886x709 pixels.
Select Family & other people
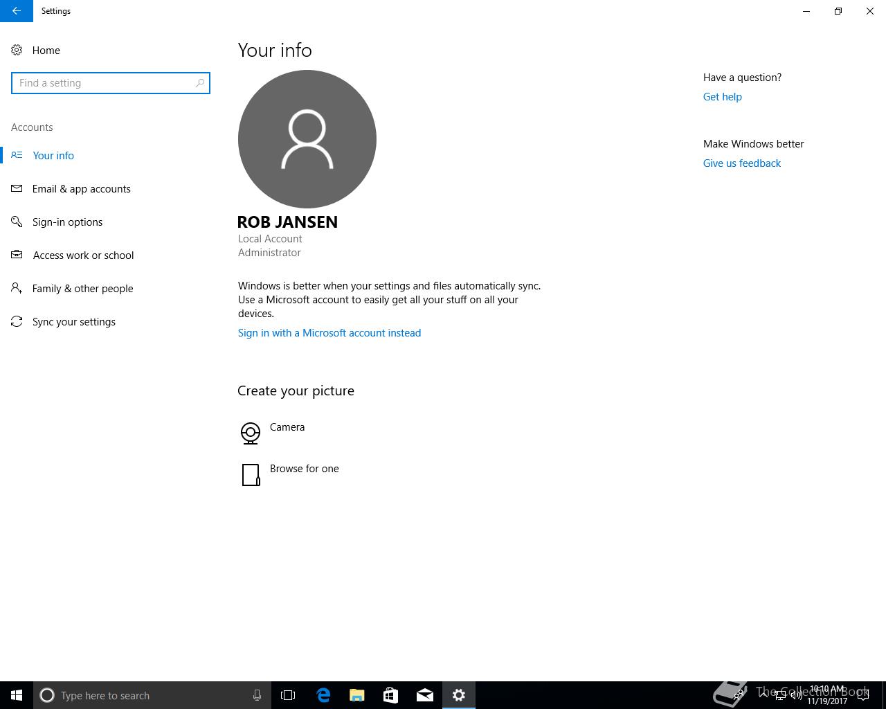click(x=82, y=289)
